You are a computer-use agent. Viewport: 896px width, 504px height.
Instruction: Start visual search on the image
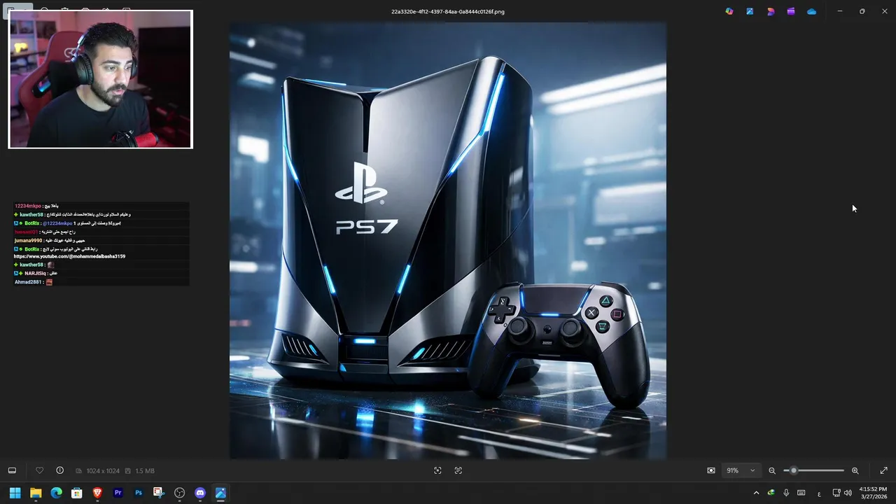437,470
